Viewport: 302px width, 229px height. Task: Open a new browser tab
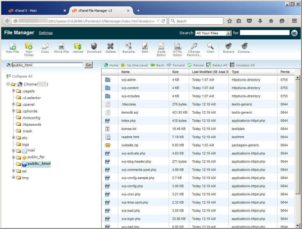(x=138, y=11)
